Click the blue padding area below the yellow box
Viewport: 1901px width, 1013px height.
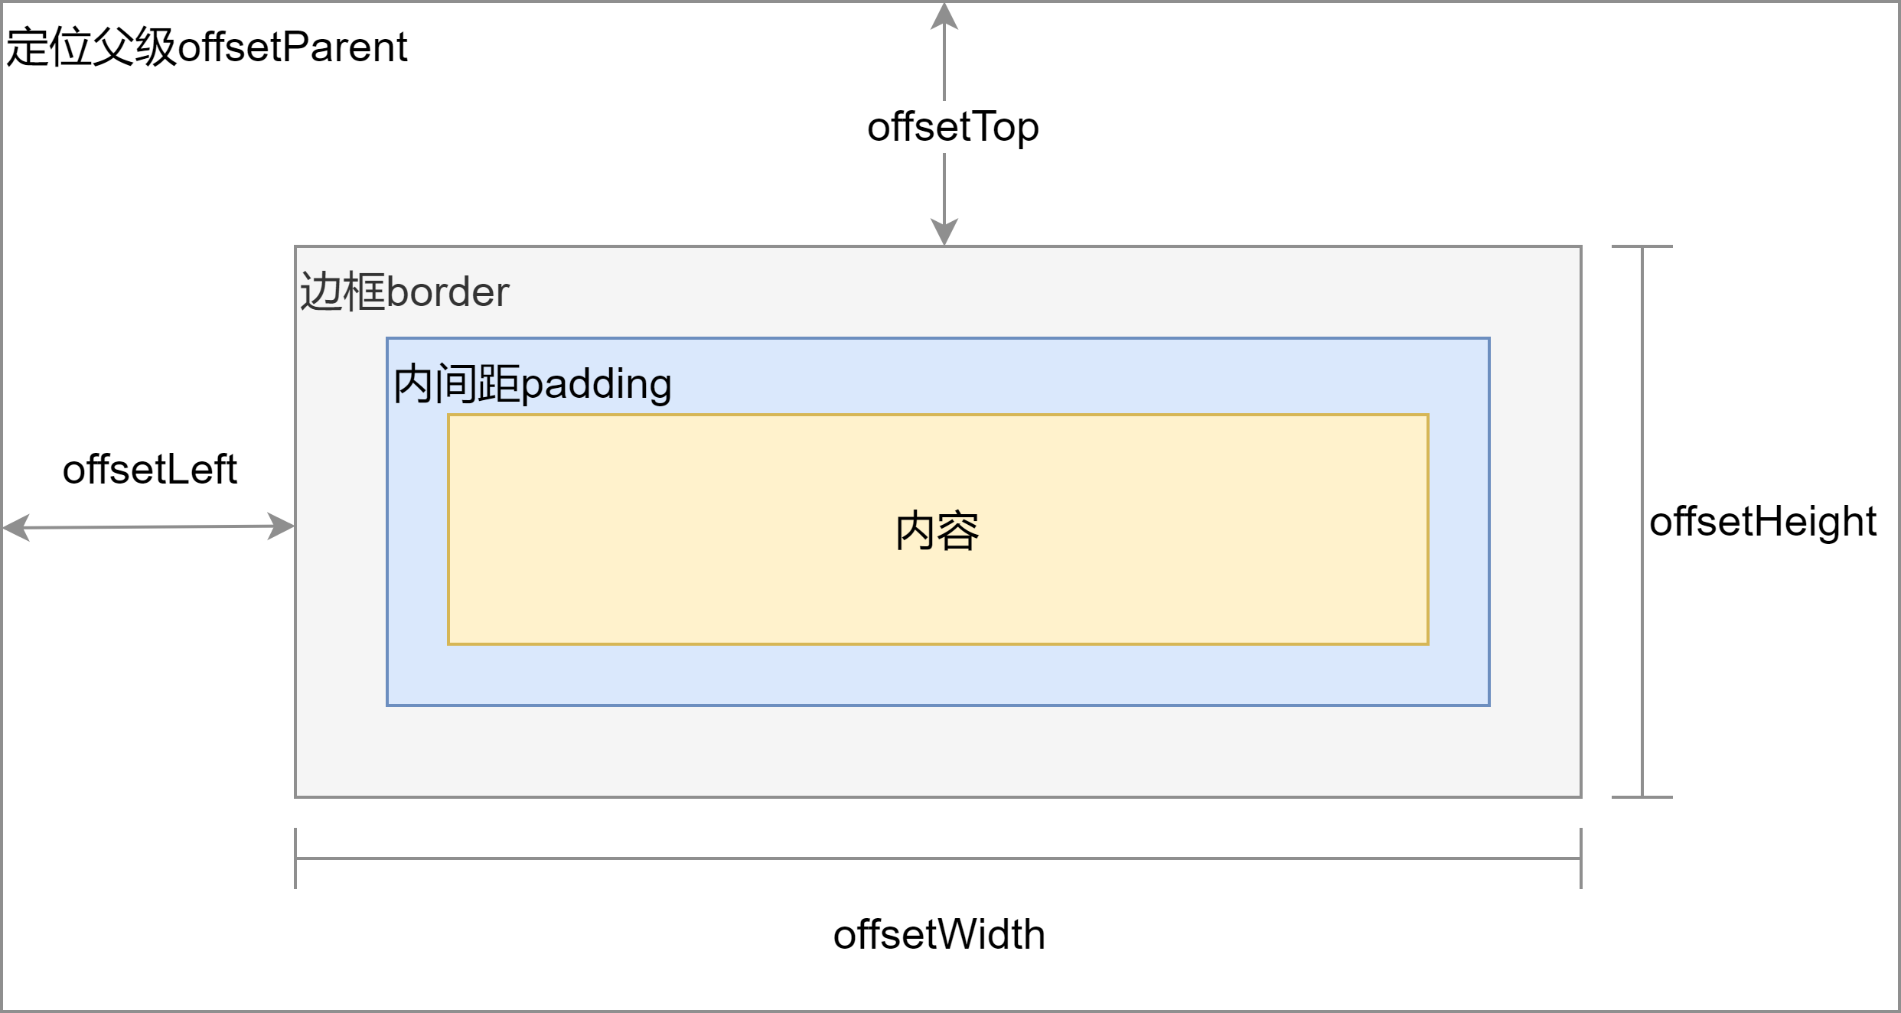(938, 675)
